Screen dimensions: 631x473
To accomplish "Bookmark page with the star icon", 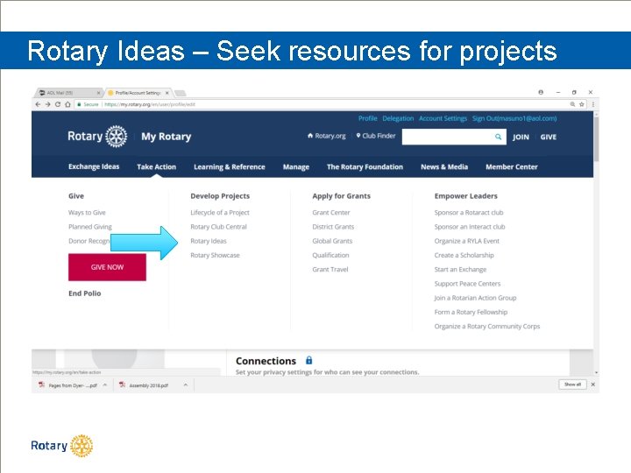I will [x=582, y=104].
